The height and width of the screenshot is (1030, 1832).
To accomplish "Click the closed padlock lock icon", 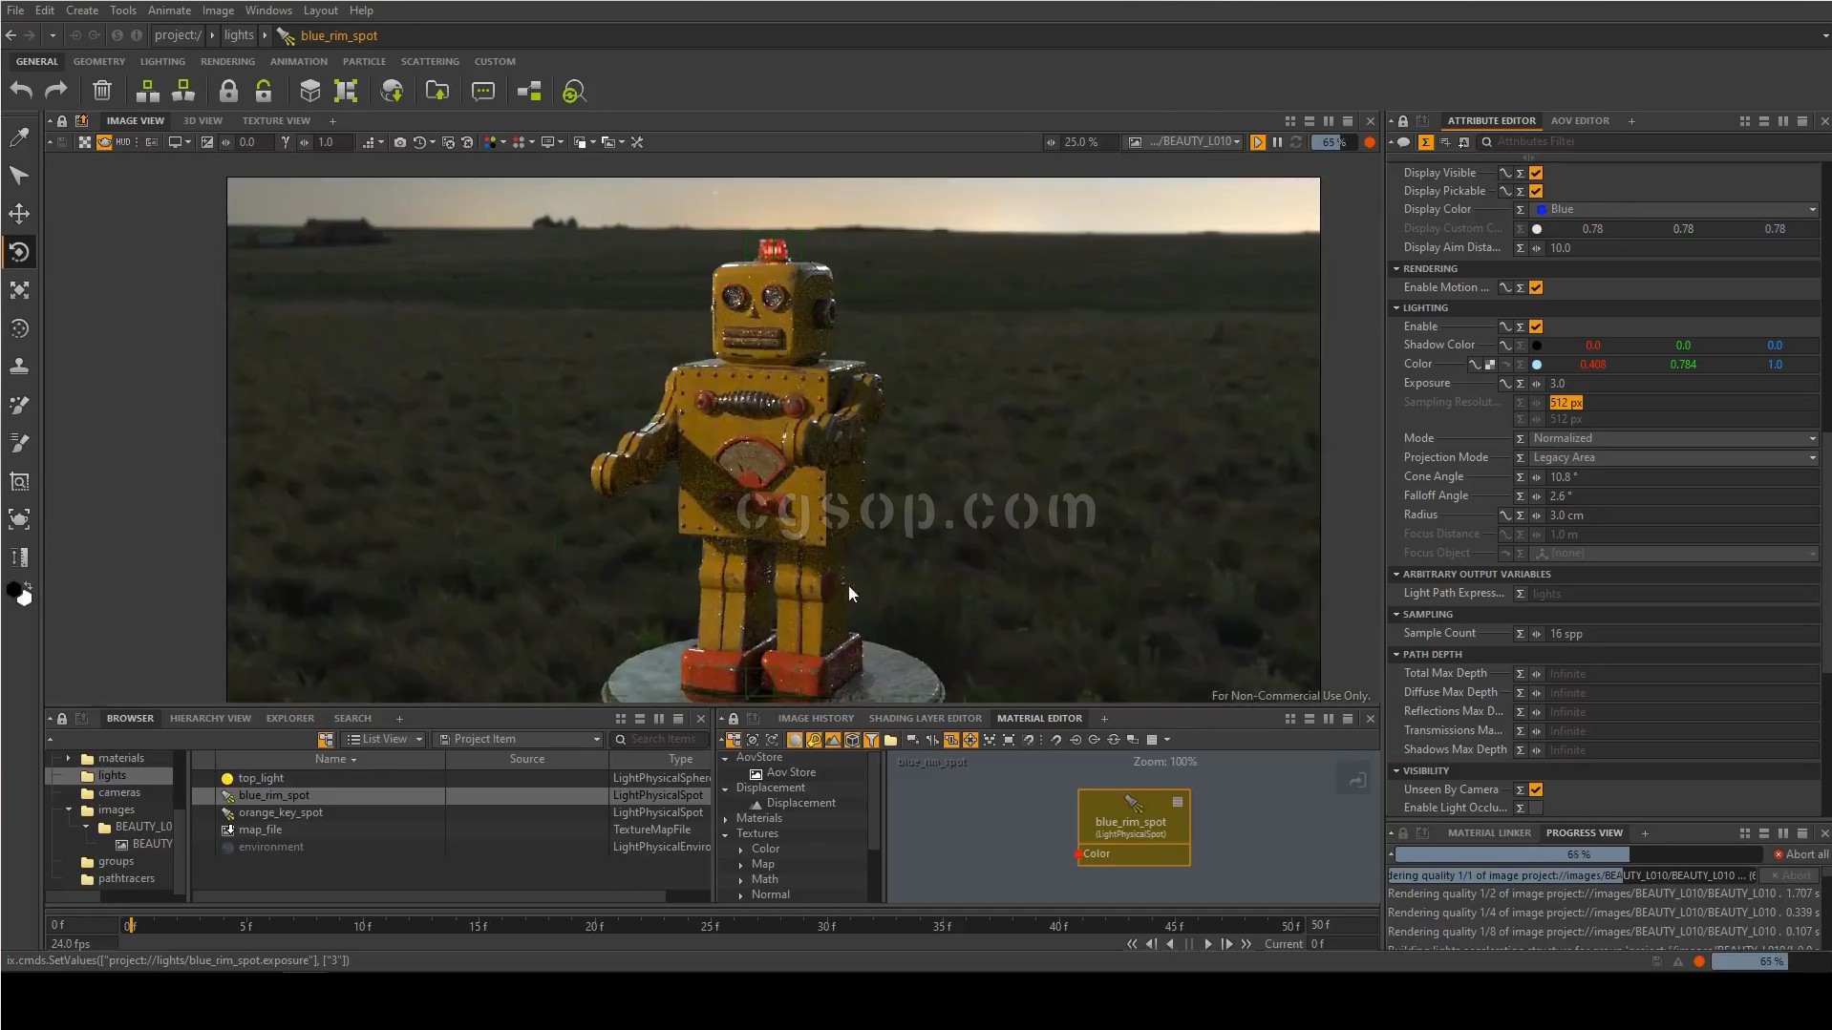I will (227, 92).
